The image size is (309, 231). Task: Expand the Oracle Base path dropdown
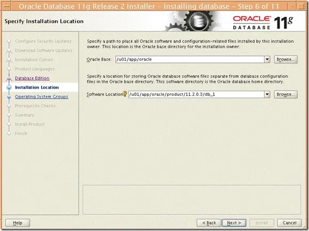pos(267,59)
